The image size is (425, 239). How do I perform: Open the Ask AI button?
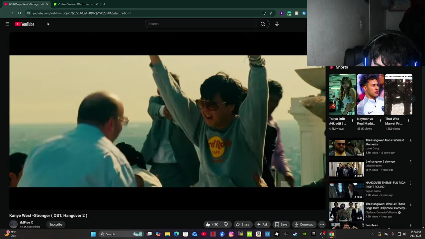(262, 224)
